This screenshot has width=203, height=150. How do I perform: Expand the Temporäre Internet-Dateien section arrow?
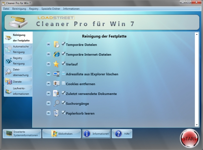click(x=48, y=55)
